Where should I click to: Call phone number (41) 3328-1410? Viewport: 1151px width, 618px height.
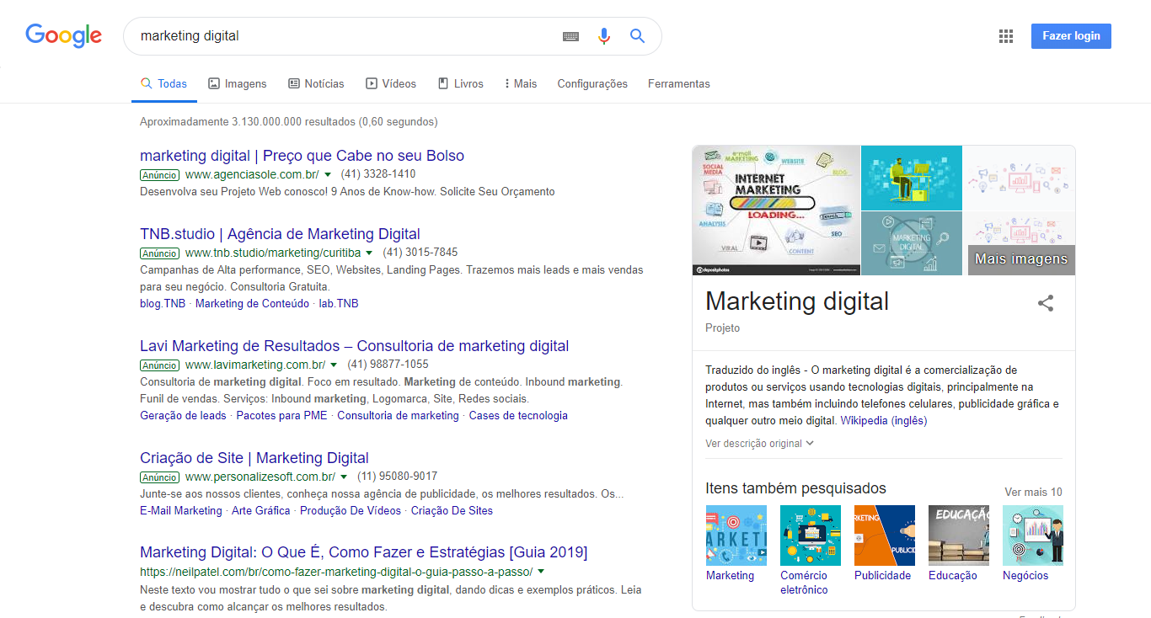point(378,174)
